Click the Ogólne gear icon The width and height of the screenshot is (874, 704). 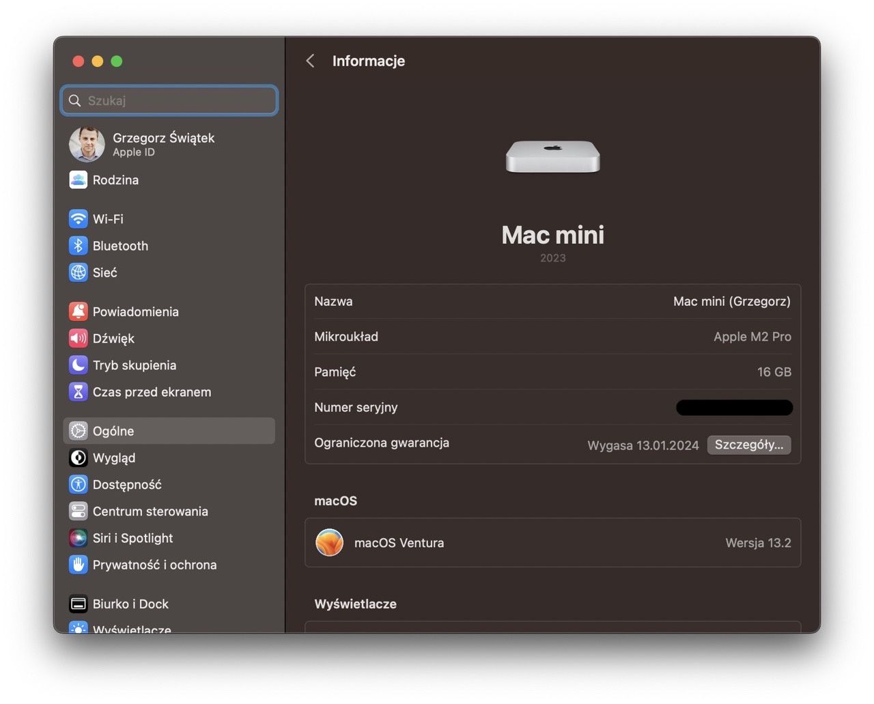(x=79, y=431)
